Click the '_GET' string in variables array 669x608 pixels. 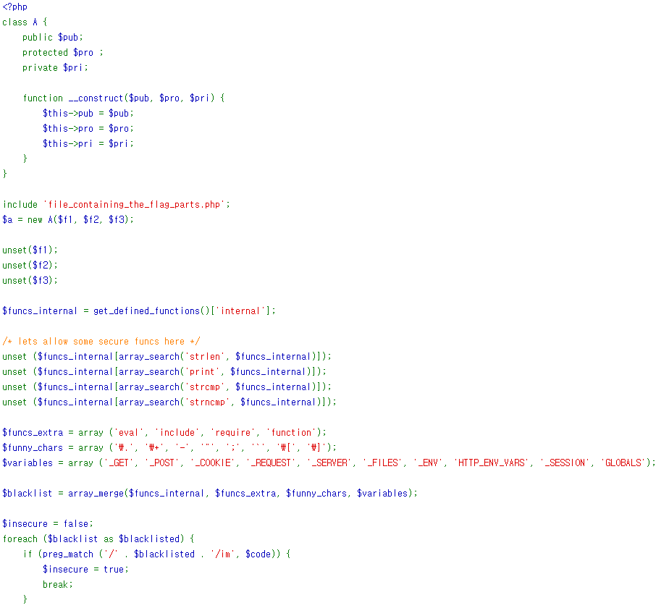pos(119,463)
